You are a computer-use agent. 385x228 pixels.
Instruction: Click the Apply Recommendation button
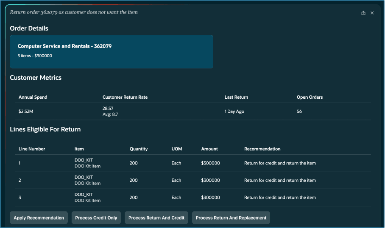point(39,218)
